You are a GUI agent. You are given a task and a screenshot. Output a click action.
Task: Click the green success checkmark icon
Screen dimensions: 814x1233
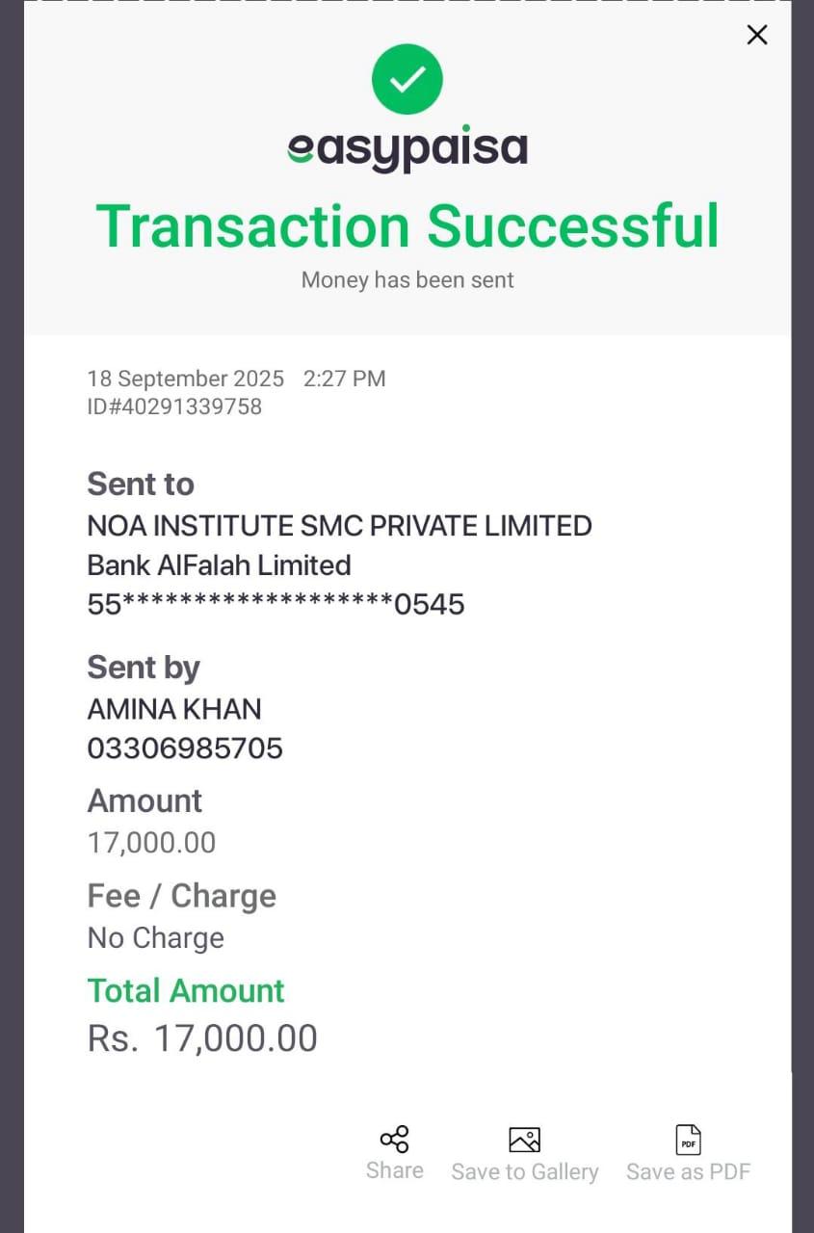point(407,79)
